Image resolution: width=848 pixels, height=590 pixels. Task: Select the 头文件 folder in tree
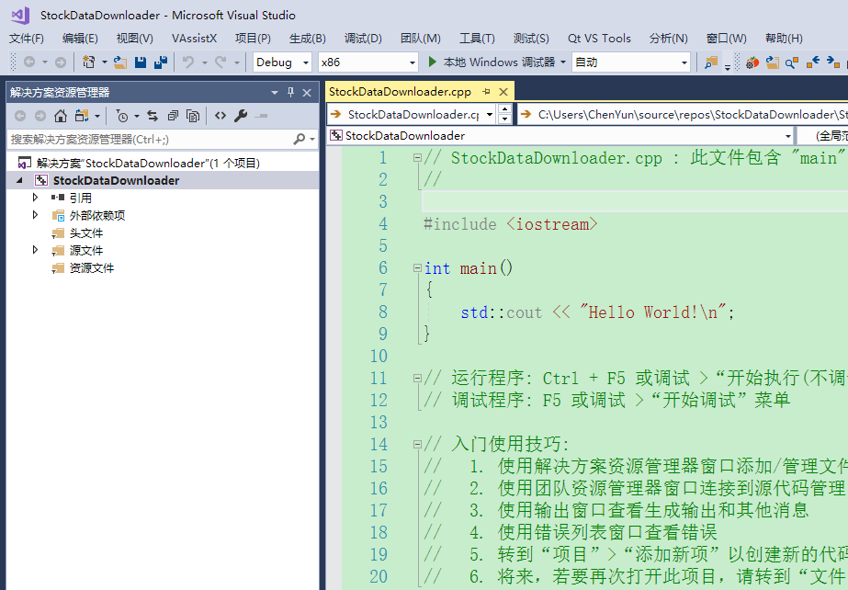tap(86, 233)
